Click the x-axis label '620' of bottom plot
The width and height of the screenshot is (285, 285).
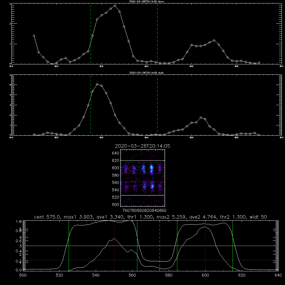[x=242, y=275]
